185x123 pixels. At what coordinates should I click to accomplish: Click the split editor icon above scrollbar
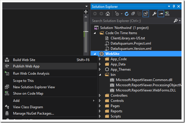(x=86, y=12)
